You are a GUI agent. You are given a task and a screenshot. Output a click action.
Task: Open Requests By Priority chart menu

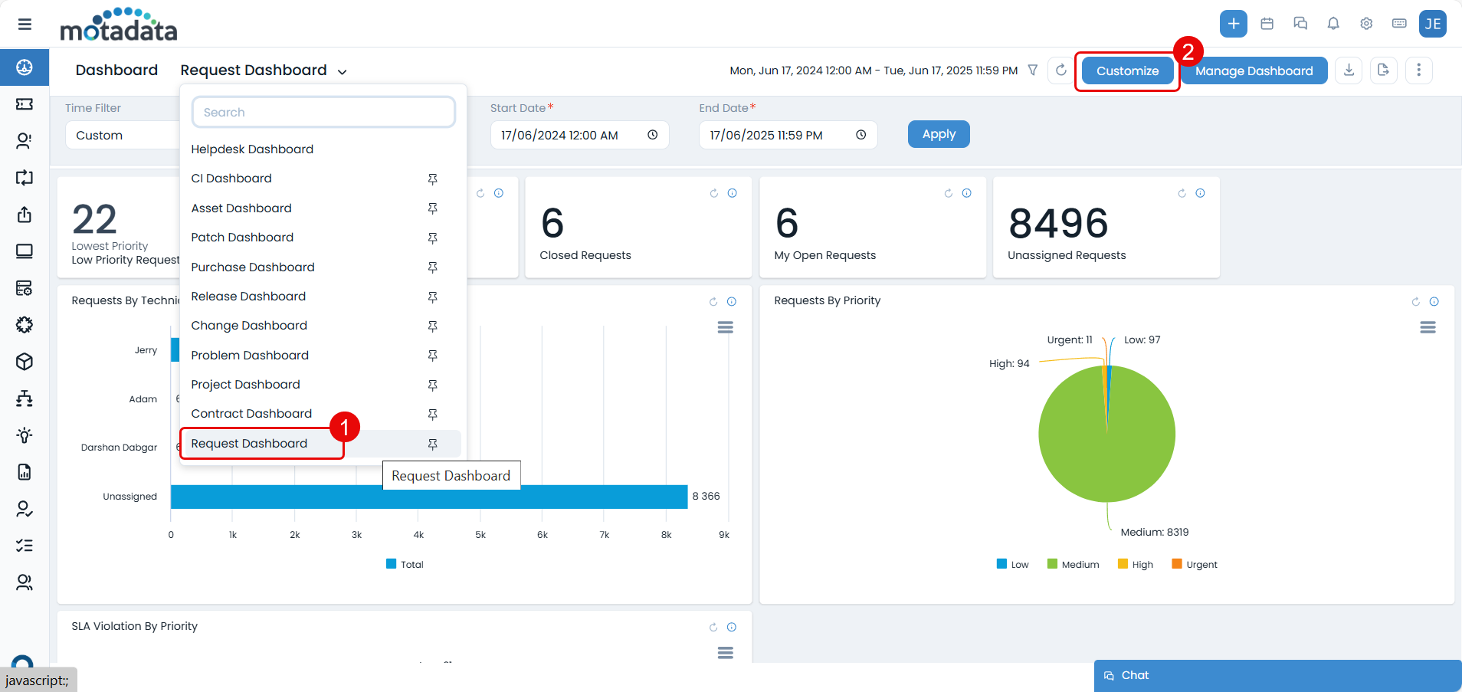coord(1428,328)
